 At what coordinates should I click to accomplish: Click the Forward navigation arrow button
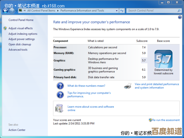click(12, 11)
